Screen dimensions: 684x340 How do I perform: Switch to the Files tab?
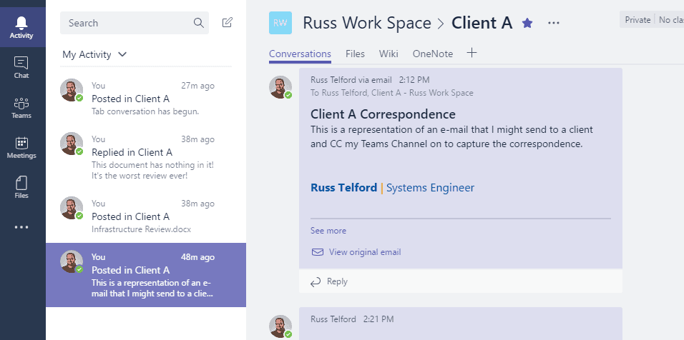[355, 54]
